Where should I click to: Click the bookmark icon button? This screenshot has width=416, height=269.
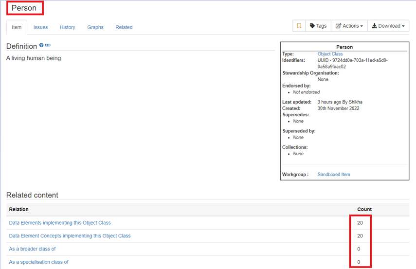(299, 26)
